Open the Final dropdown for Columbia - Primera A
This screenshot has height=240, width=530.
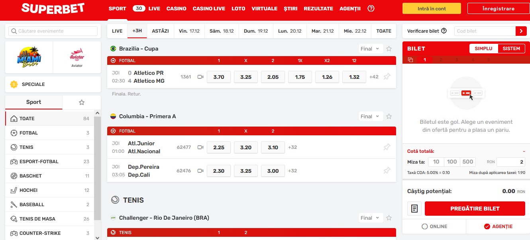click(x=371, y=116)
